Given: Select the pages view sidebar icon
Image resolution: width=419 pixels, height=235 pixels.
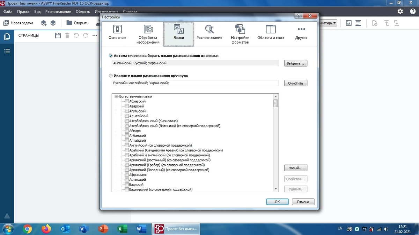Looking at the screenshot, I should coord(7,37).
